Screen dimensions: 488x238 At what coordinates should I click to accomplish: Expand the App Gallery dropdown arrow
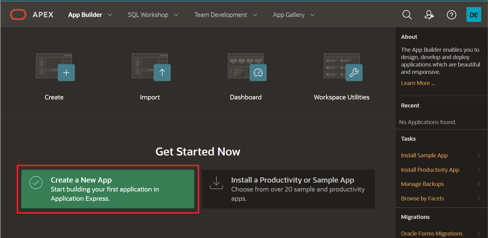coord(312,15)
